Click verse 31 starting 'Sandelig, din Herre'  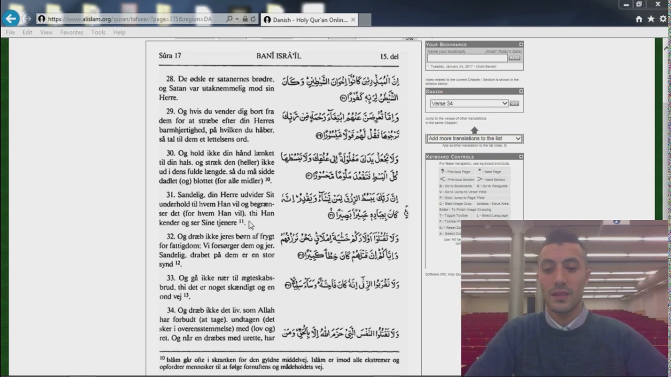click(217, 209)
